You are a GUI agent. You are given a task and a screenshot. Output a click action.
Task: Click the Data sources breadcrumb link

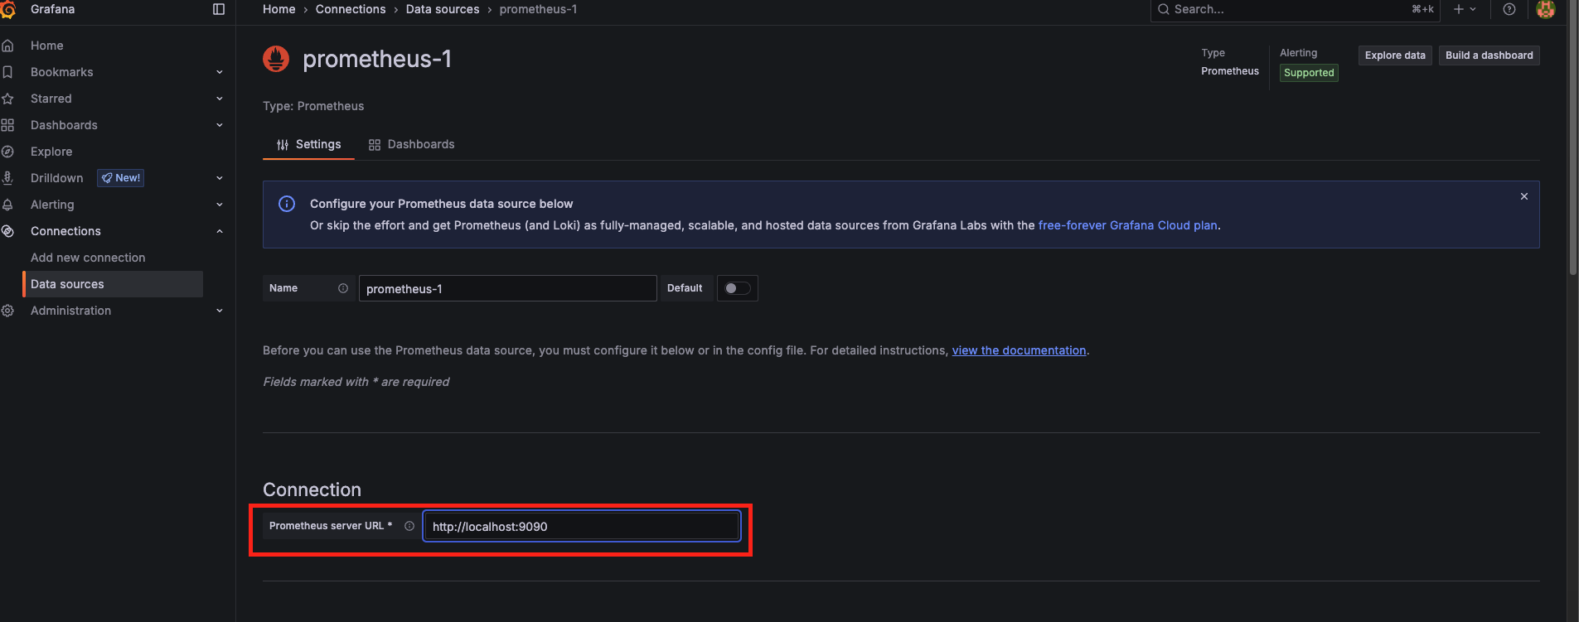click(x=443, y=9)
